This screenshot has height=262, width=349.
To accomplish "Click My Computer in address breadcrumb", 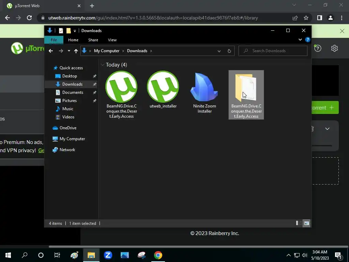I will click(x=107, y=51).
